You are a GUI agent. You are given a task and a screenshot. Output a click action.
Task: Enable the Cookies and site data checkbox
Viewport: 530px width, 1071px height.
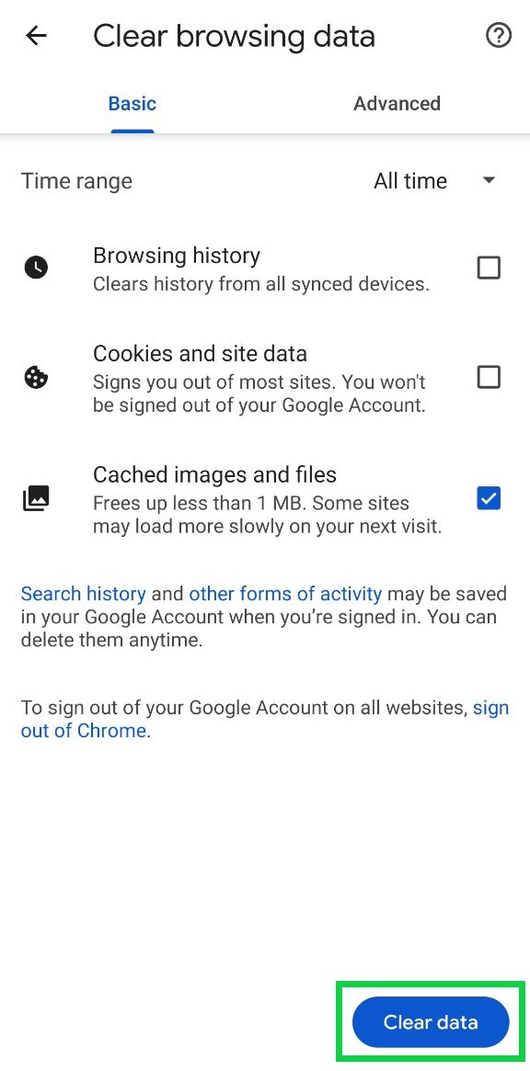[489, 376]
